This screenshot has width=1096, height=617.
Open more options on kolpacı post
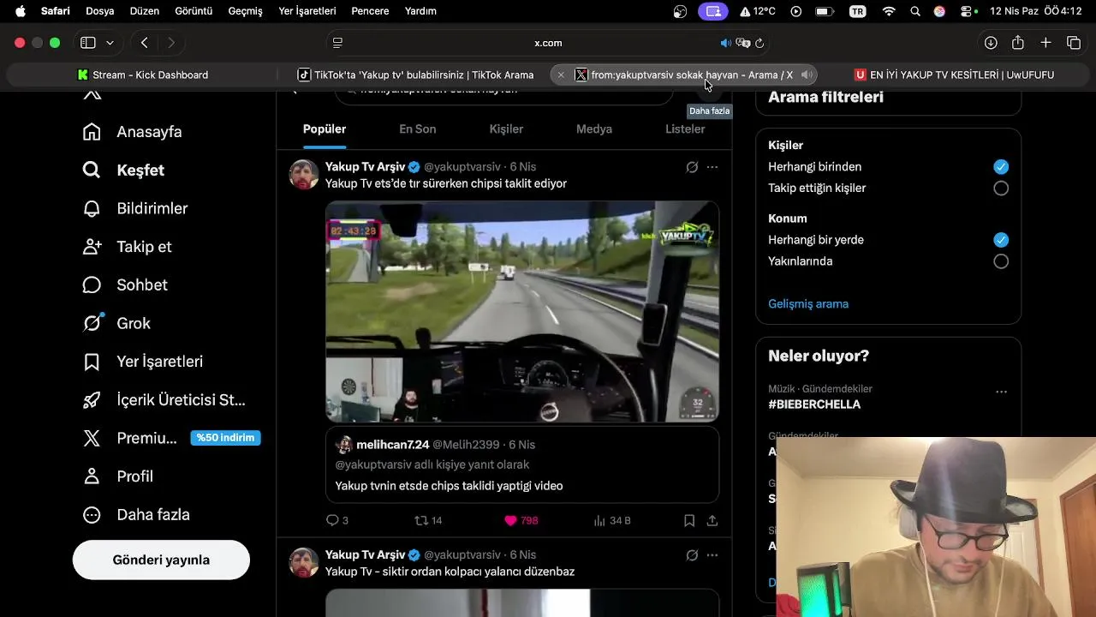coord(712,555)
